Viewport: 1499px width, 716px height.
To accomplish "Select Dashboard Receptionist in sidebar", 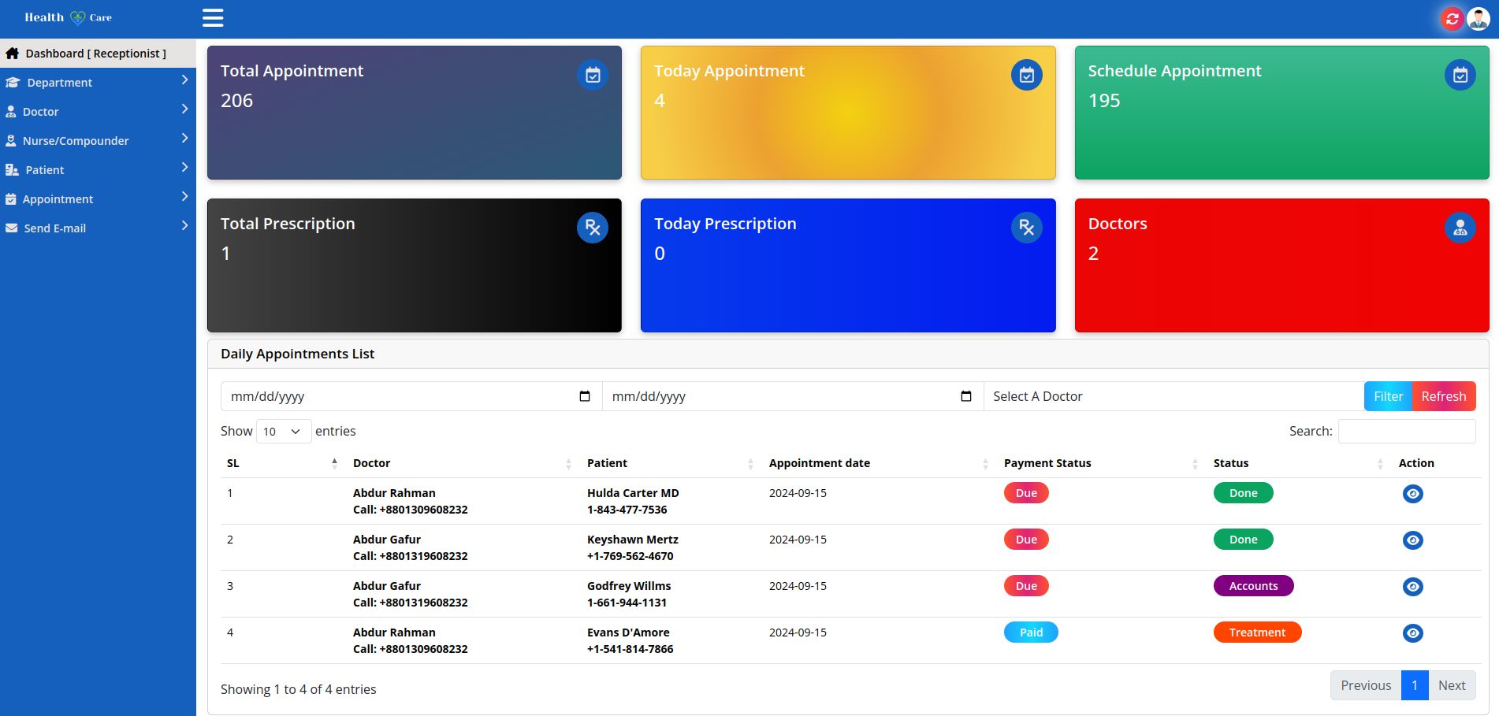I will 96,54.
